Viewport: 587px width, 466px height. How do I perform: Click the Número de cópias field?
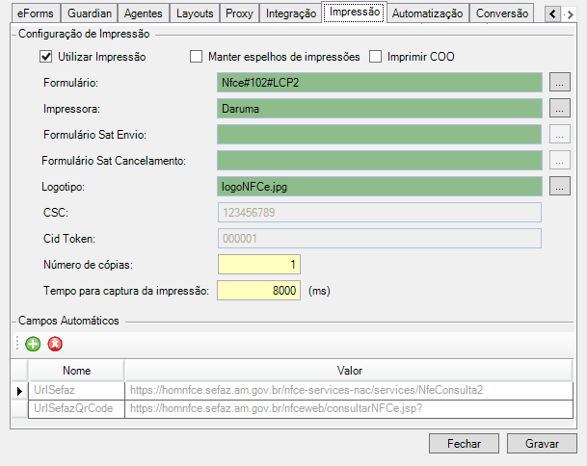259,264
